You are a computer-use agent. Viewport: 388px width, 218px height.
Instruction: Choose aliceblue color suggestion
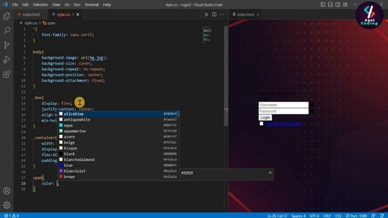click(118, 114)
